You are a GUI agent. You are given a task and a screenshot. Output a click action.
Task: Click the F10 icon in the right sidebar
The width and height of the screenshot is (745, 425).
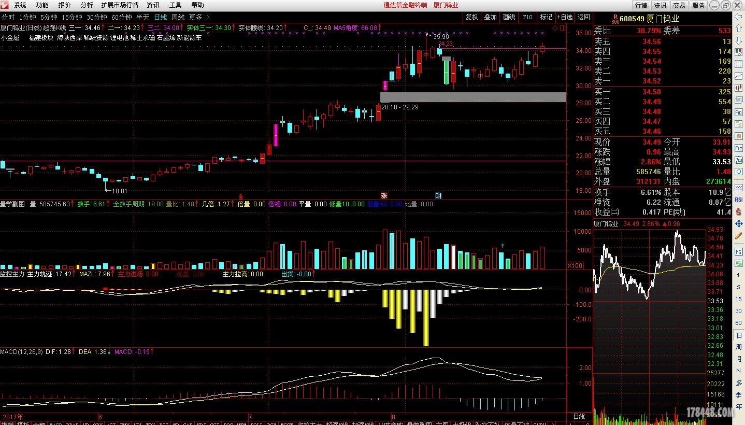pyautogui.click(x=738, y=111)
